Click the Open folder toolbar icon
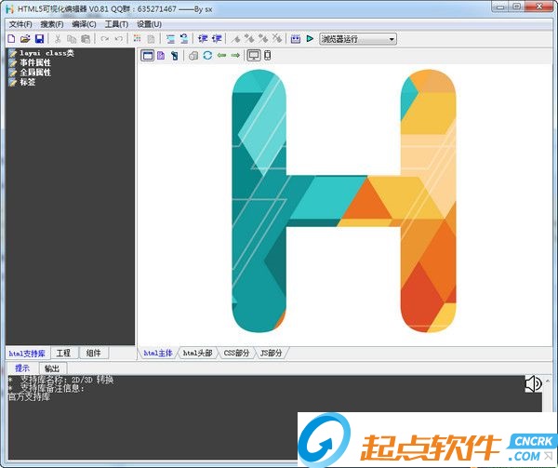Viewport: 558px width, 468px height. [25, 39]
